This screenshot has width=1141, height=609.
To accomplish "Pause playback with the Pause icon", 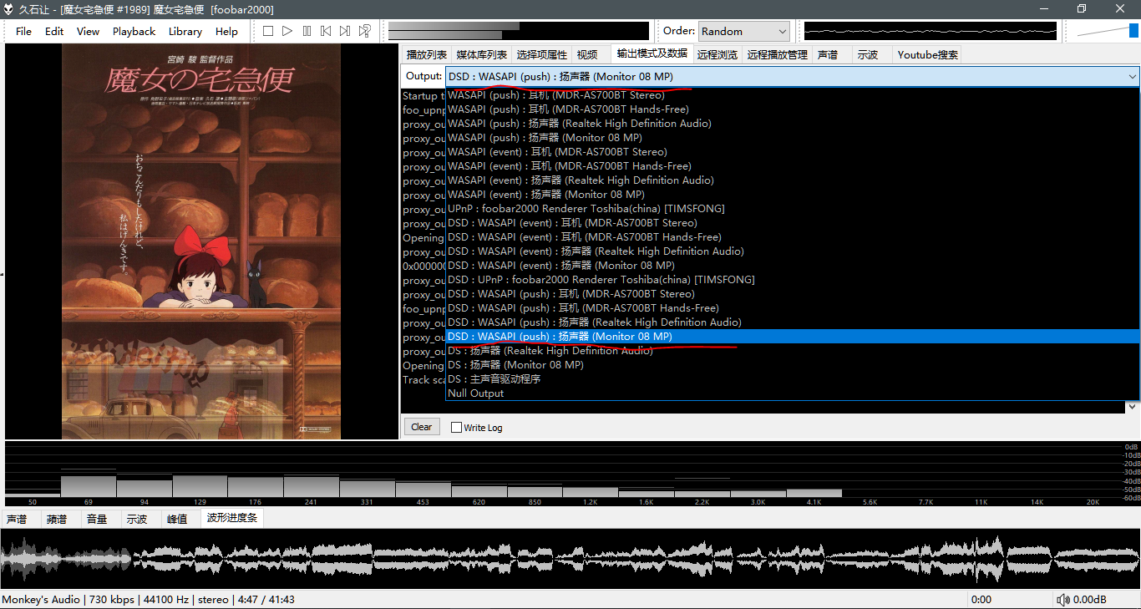I will coord(307,31).
